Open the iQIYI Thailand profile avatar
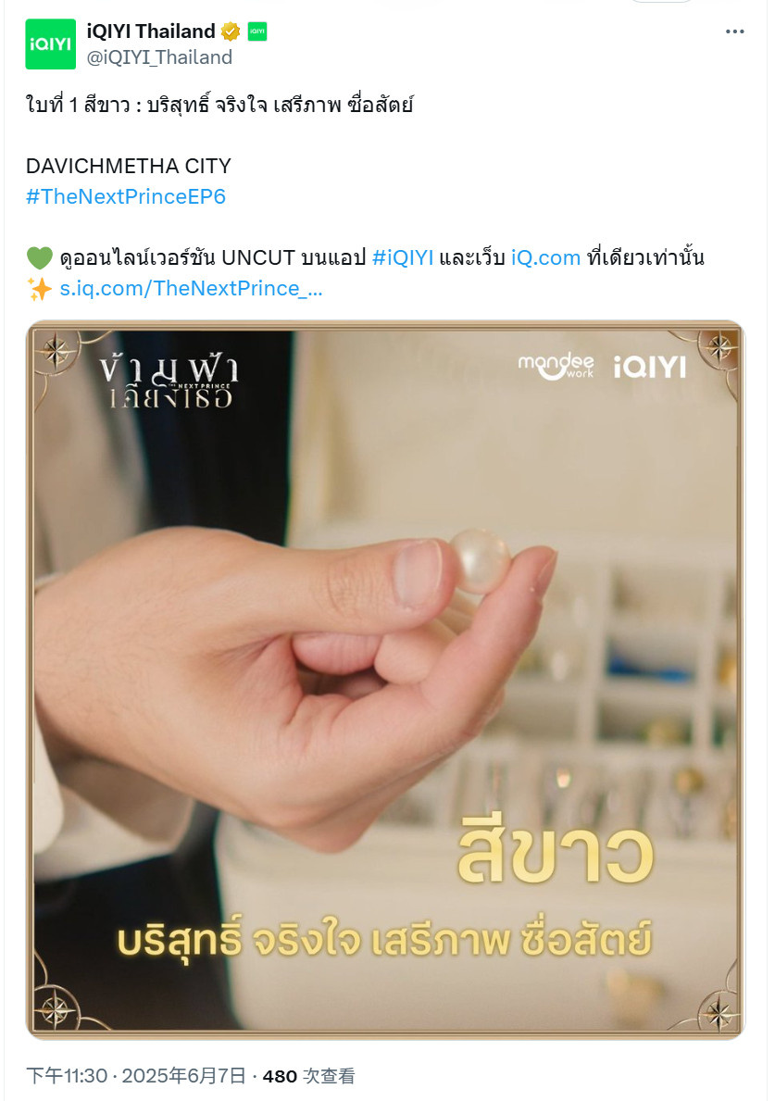775x1101 pixels. 51,44
